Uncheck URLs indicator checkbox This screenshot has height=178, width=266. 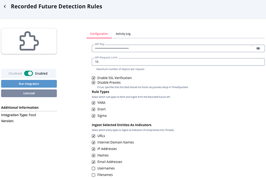94,136
